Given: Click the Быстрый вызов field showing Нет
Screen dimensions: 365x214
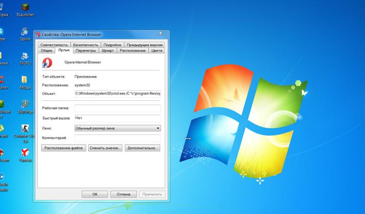Looking at the screenshot, I should tap(118, 118).
